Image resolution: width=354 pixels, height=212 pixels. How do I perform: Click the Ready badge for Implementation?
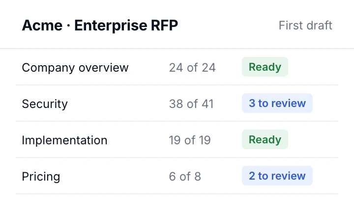tap(265, 139)
